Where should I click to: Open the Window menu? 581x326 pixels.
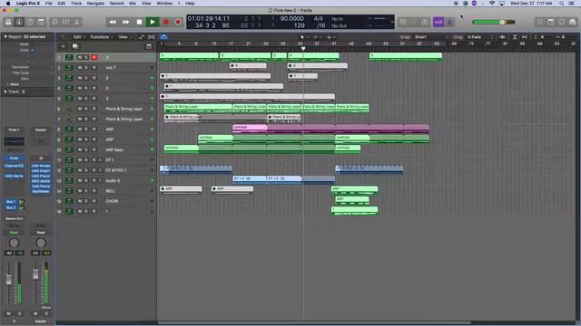(x=164, y=4)
